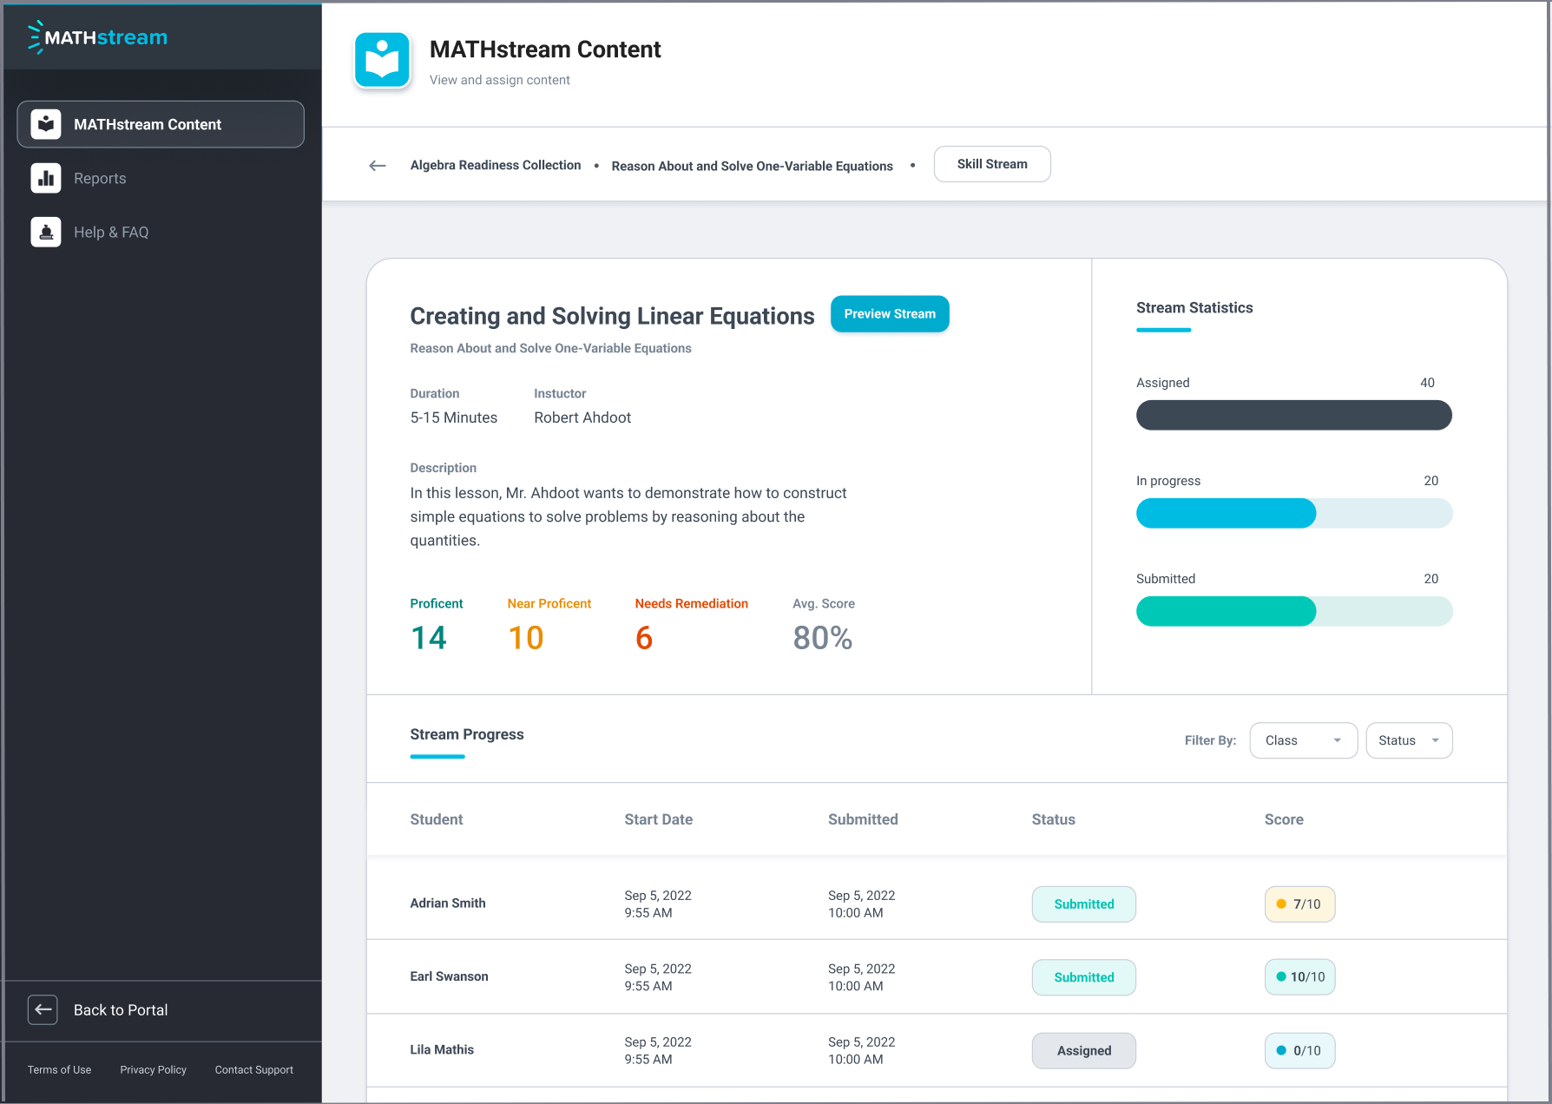Viewport: 1552px width, 1104px height.
Task: Click the Contact Support link
Action: 253,1069
